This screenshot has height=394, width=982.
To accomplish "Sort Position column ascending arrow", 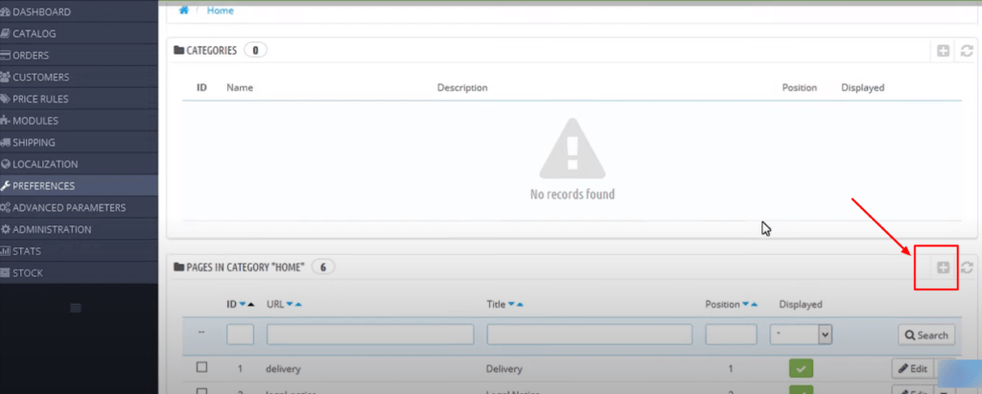I will (755, 305).
